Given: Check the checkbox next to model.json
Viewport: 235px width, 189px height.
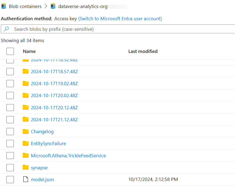Looking at the screenshot, I should click(x=10, y=179).
